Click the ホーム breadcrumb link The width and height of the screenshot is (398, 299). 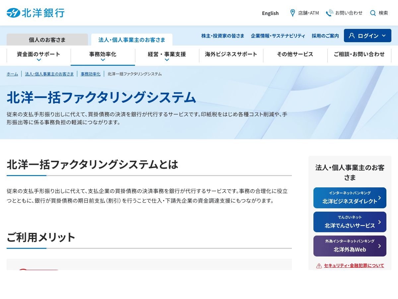12,74
